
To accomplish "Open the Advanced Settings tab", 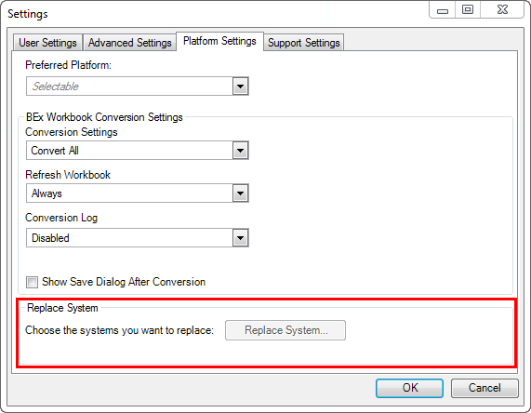I will click(x=129, y=43).
